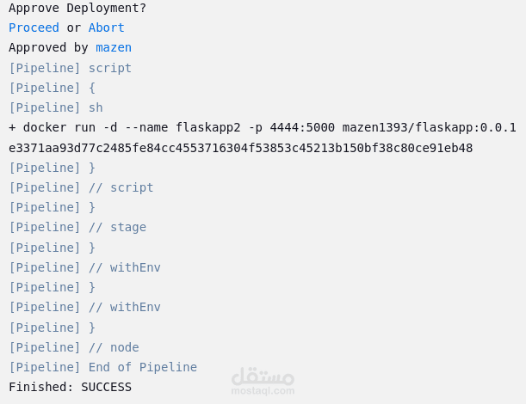
Task: Click the mazen1393/flaskapp:0.0.1 image name
Action: 429,127
